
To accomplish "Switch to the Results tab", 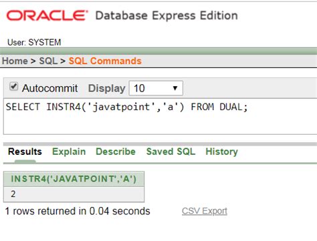I will (25, 152).
